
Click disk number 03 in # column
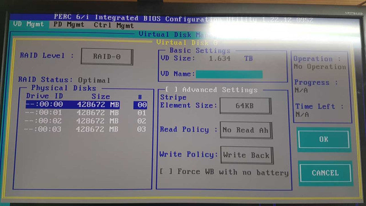[x=141, y=129]
